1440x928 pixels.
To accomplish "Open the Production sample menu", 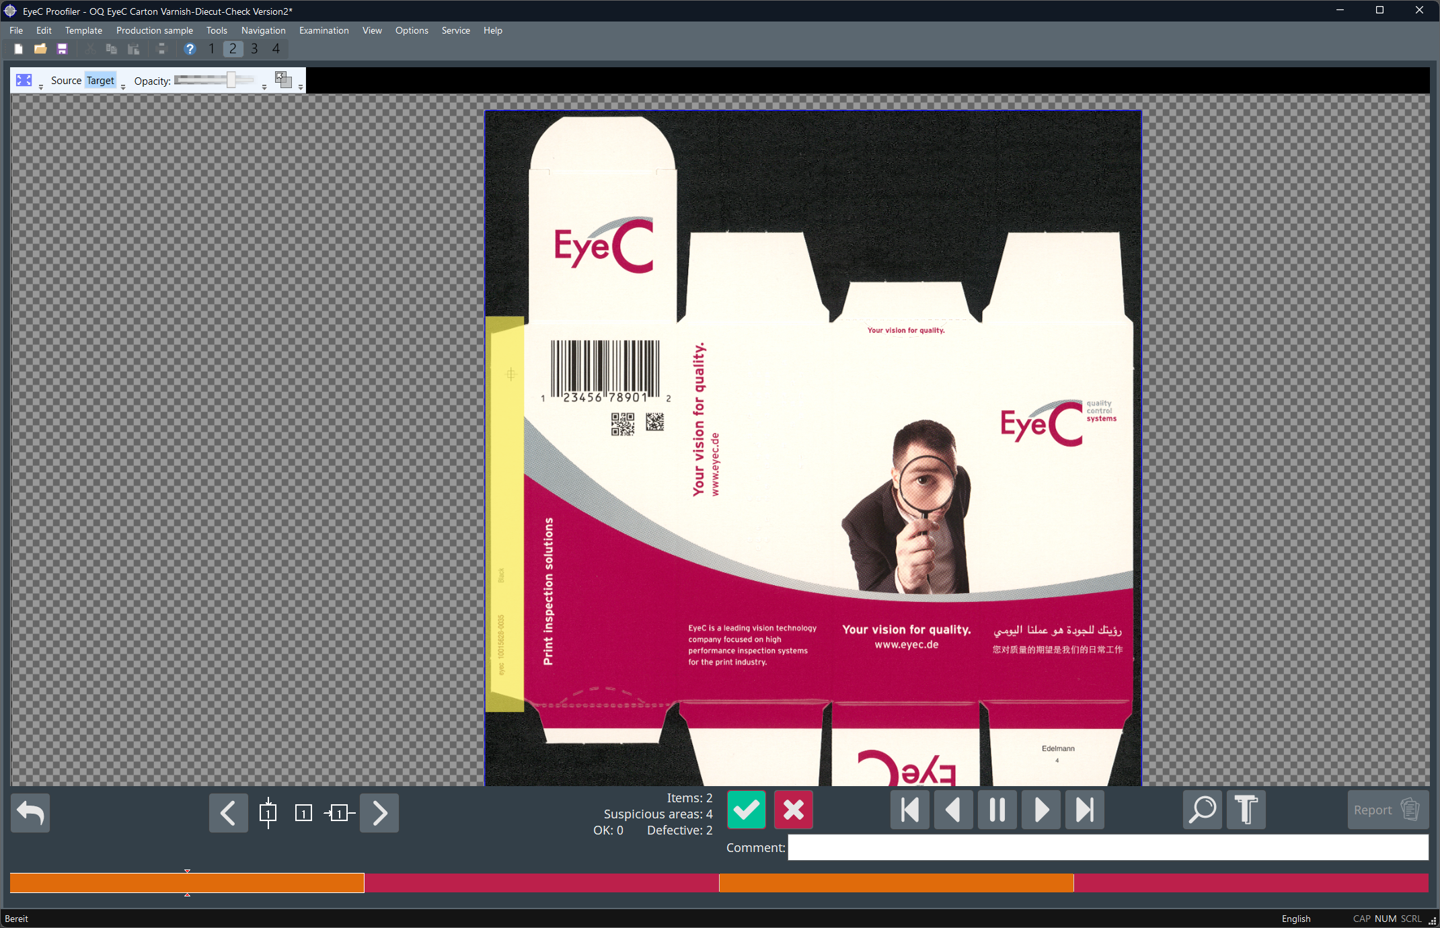I will 155,30.
